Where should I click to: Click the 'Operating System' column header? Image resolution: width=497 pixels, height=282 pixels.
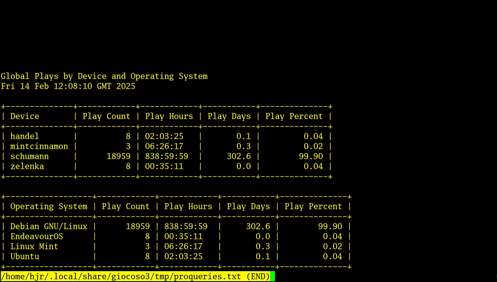(x=48, y=206)
